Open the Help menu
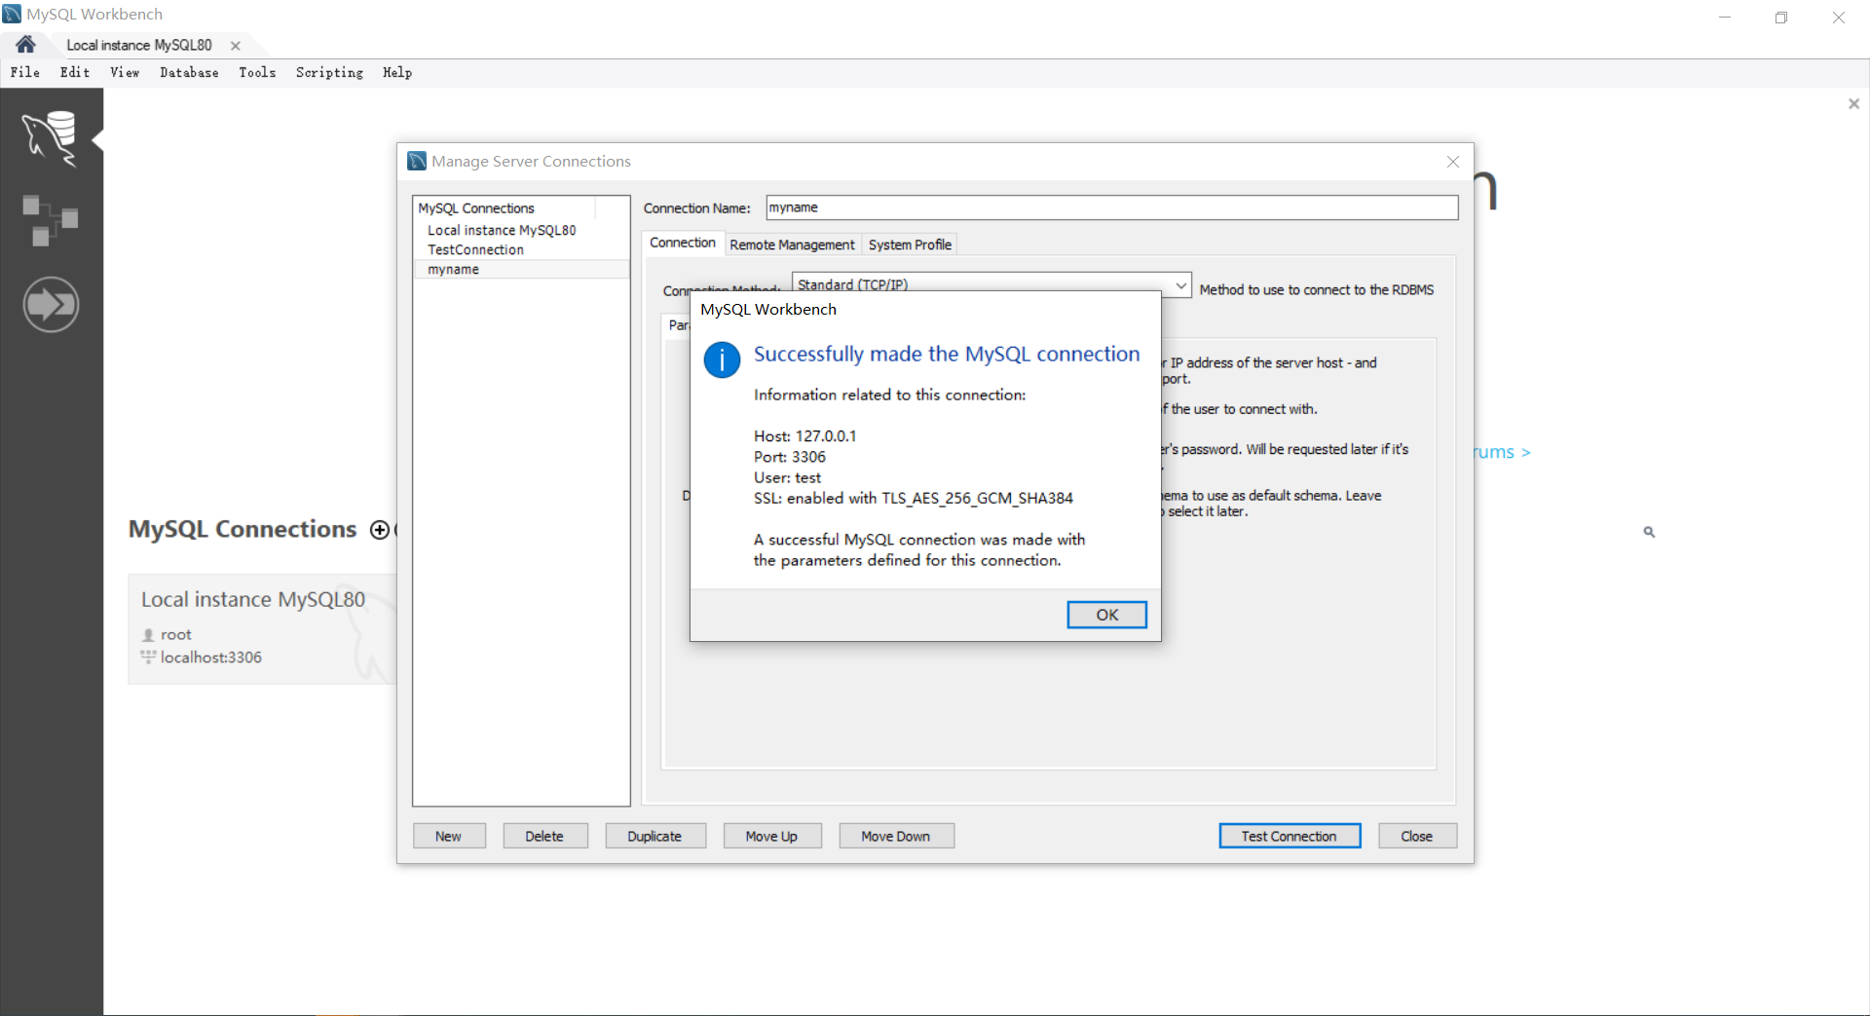Image resolution: width=1870 pixels, height=1016 pixels. click(x=397, y=72)
